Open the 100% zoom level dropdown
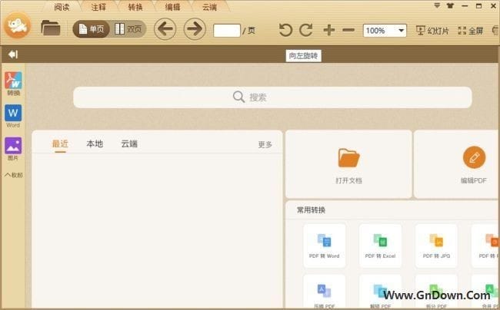The image size is (500, 310). coord(401,31)
